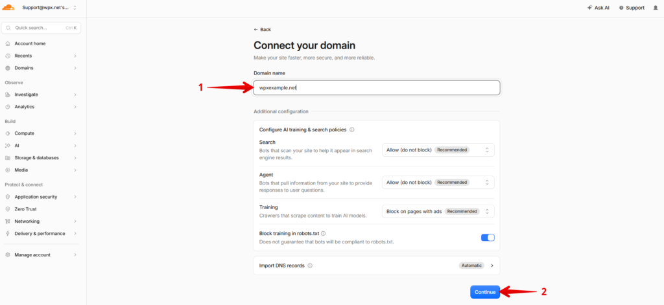Click the info icon next to Import DNS records
The image size is (664, 305).
tap(310, 265)
